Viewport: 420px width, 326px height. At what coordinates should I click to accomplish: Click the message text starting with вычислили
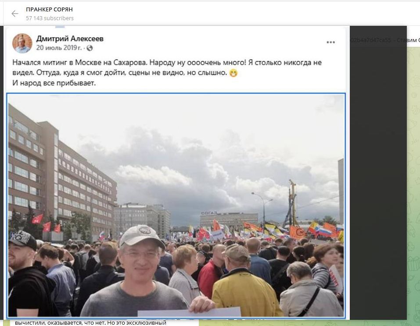click(x=90, y=323)
